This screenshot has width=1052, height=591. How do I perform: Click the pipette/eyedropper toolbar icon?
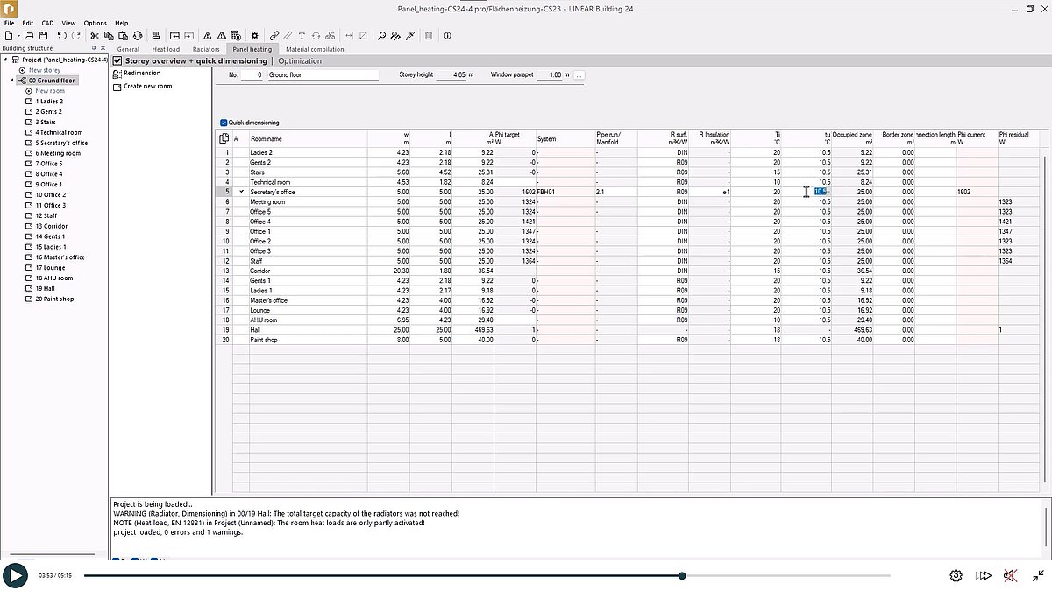coord(409,35)
